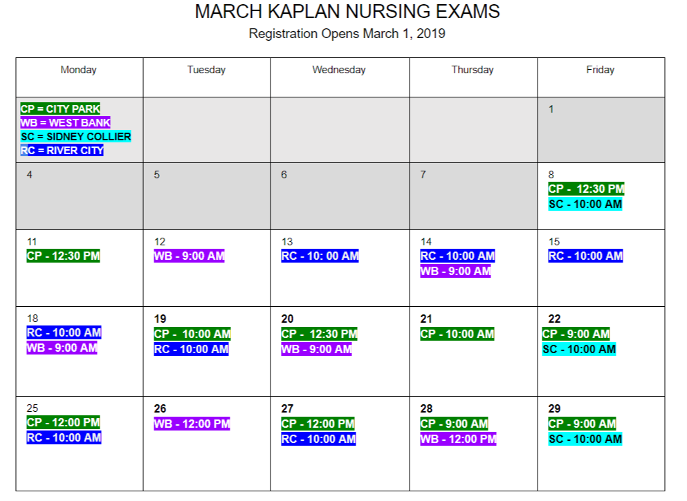This screenshot has width=687, height=501.
Task: Click the Monday column header
Action: (x=78, y=70)
